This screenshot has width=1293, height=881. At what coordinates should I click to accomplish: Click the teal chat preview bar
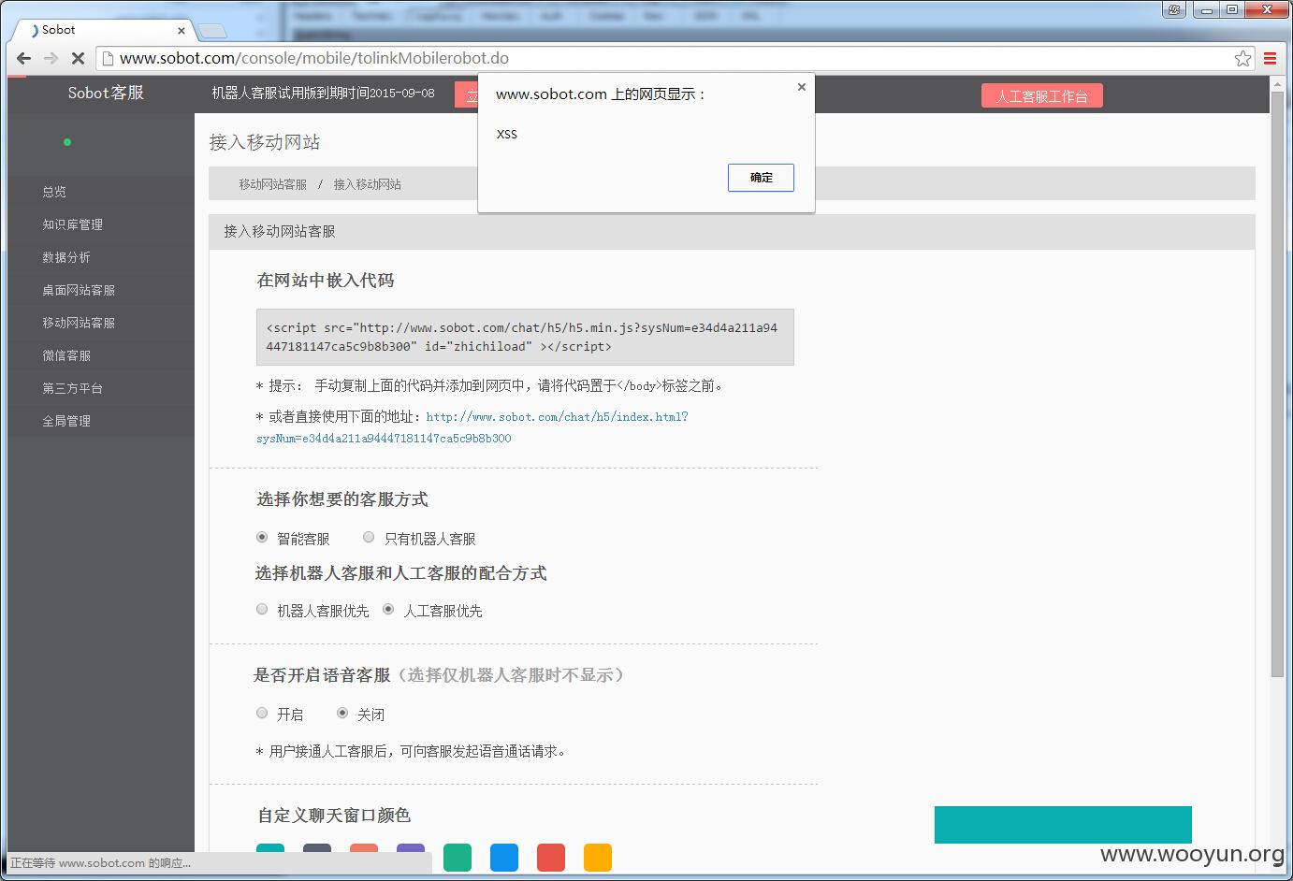[x=1063, y=825]
